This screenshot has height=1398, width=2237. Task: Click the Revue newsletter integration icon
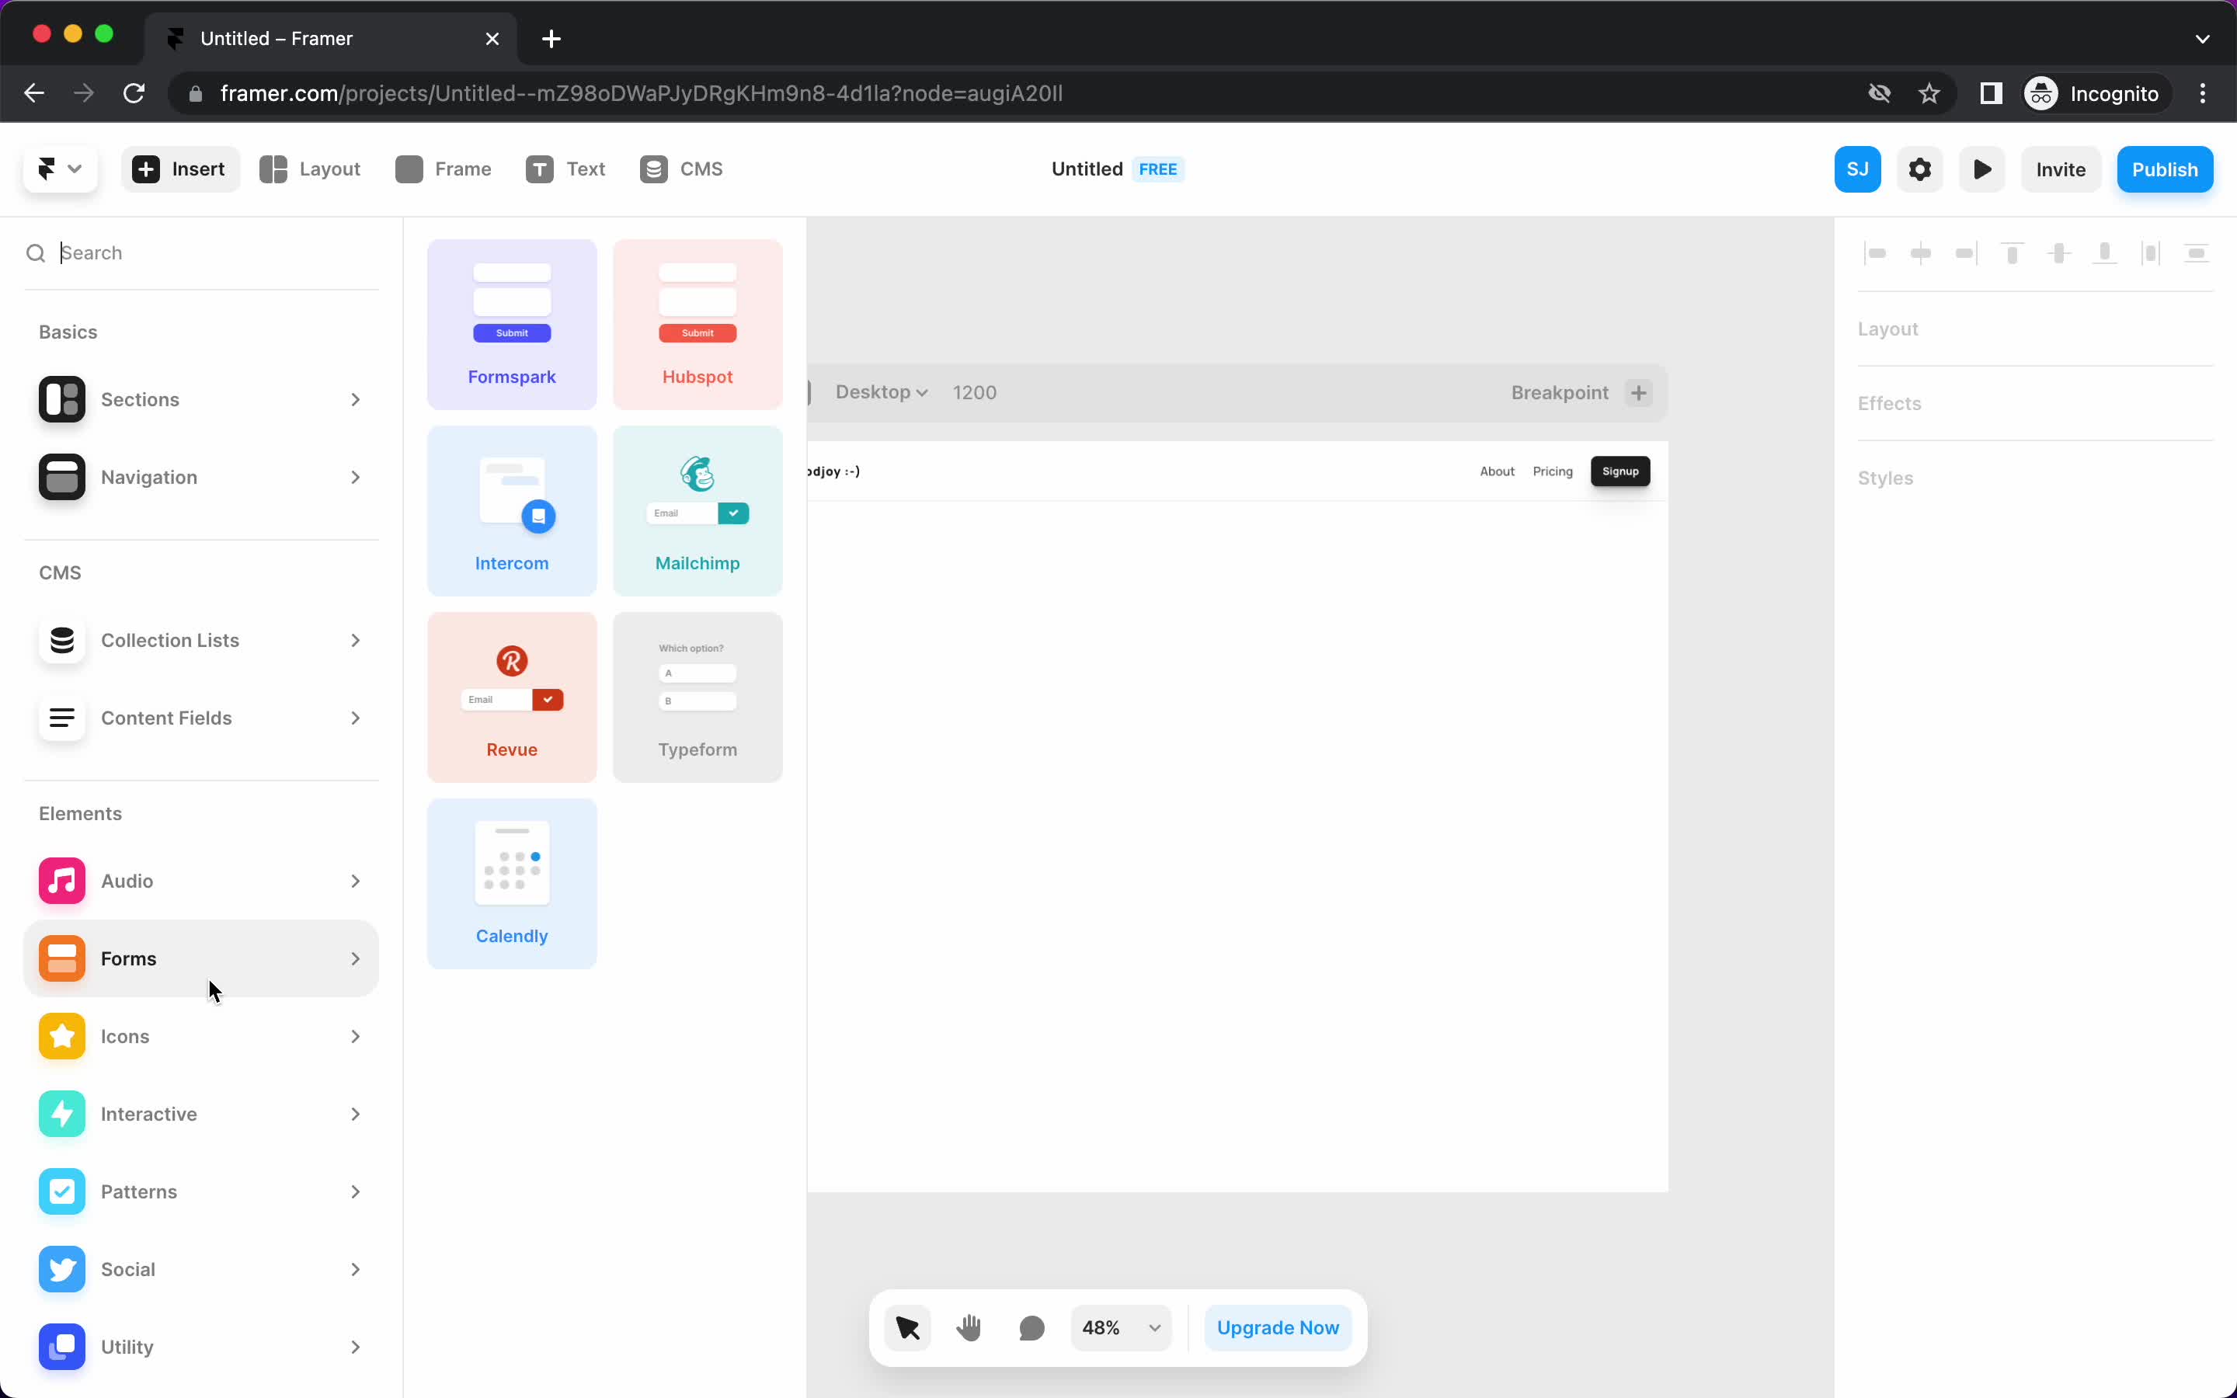[510, 660]
